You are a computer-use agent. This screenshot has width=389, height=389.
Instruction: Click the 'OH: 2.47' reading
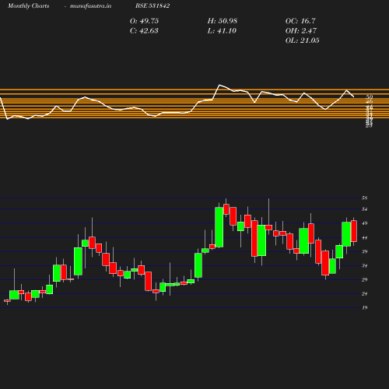tap(301, 31)
